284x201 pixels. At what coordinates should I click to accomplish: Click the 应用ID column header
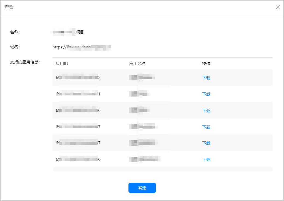[x=62, y=64]
